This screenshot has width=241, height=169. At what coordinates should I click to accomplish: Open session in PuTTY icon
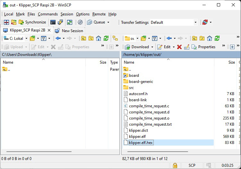(x=60, y=22)
